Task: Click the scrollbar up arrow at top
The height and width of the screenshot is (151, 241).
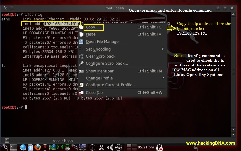Action: click(233, 14)
